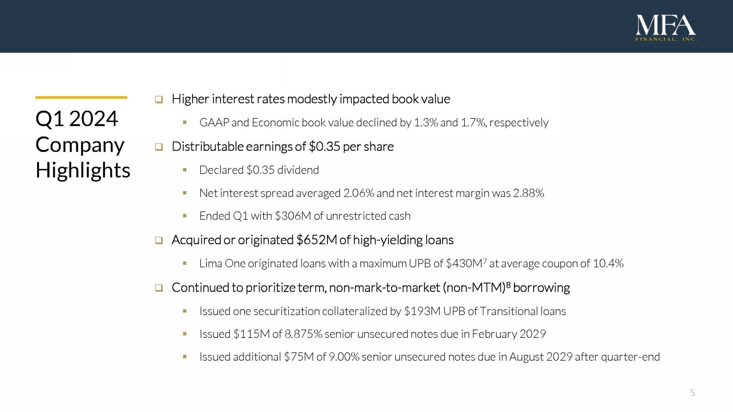Click the gold bullet before 'Issued additional $75M'
Screen dimensions: 733x412
[185, 357]
